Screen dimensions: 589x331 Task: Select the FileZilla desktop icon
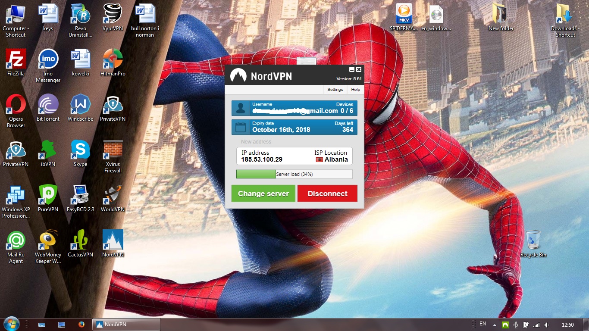click(16, 63)
